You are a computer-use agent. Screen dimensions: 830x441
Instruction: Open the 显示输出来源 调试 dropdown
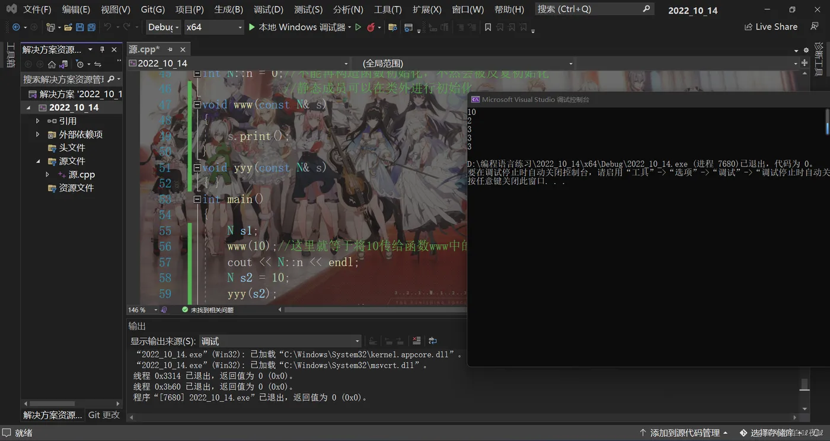coord(280,341)
